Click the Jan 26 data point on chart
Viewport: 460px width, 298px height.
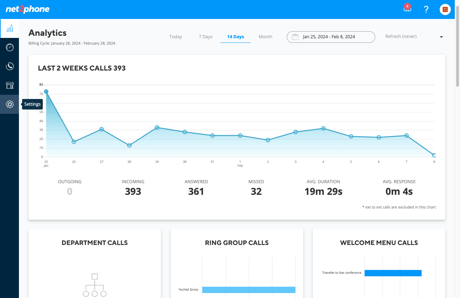coord(74,142)
